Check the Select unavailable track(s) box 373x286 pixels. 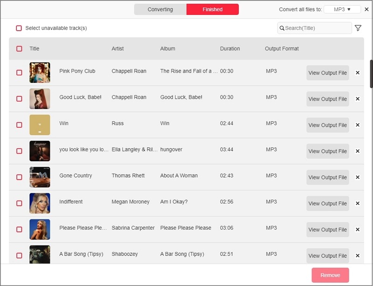point(19,28)
